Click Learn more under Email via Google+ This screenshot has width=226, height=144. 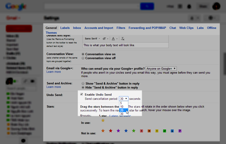(x=53, y=72)
